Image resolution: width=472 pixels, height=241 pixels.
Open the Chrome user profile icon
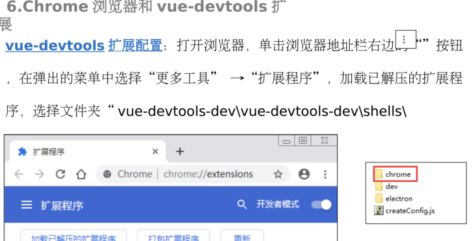(x=304, y=174)
